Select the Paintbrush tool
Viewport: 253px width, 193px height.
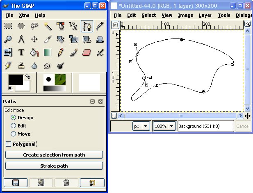click(74, 52)
